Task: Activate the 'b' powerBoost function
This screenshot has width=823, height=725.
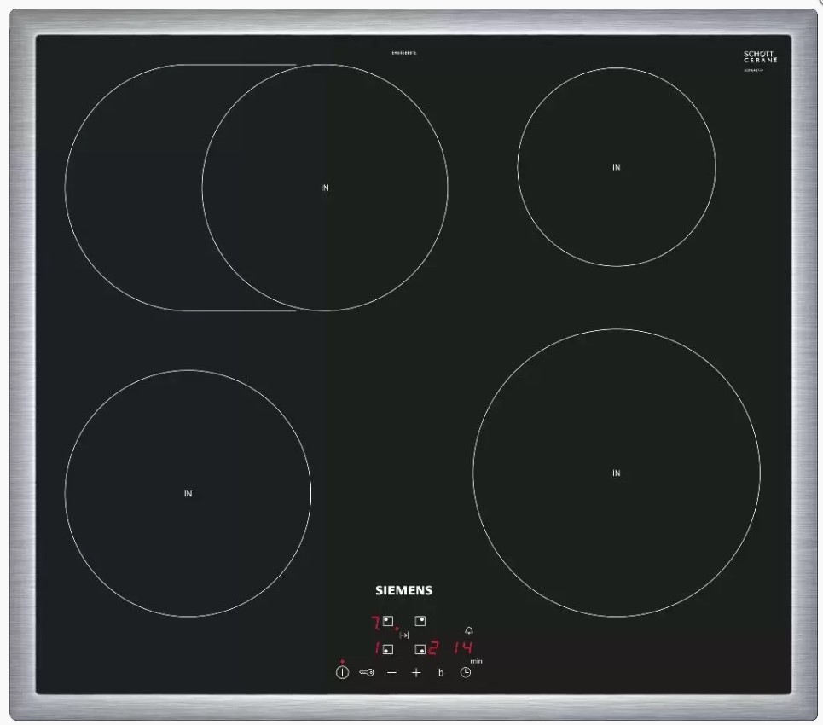Action: (x=441, y=673)
